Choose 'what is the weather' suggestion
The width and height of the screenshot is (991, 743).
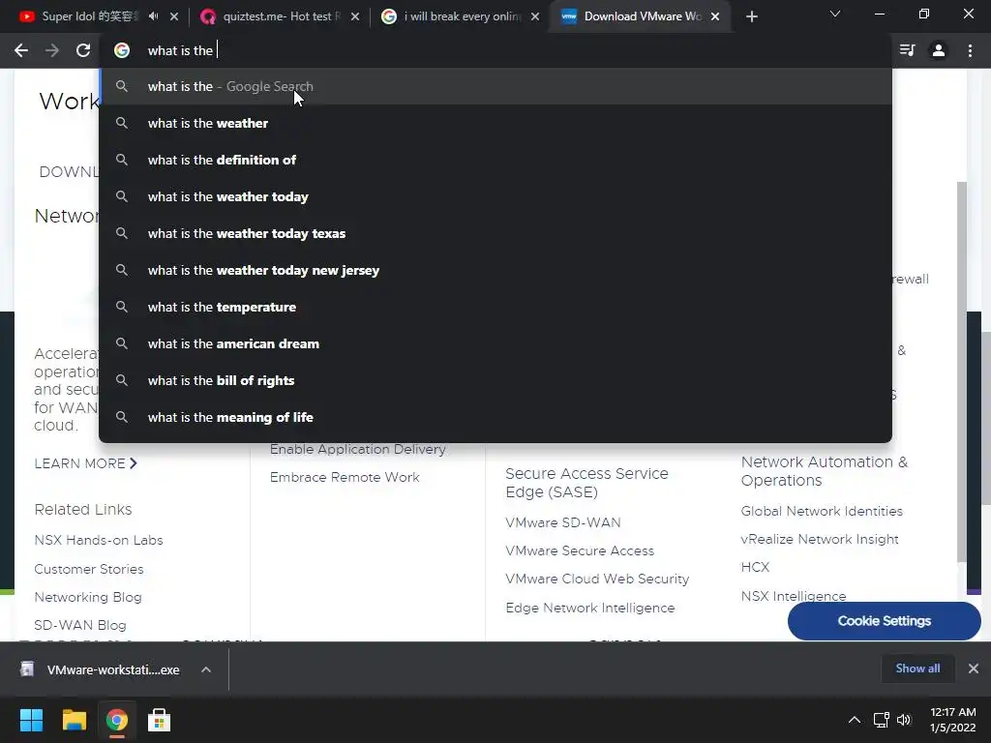495,123
